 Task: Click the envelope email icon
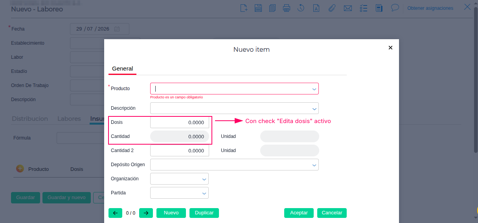(347, 8)
